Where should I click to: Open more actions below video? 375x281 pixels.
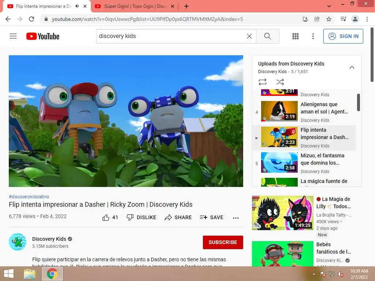(236, 218)
